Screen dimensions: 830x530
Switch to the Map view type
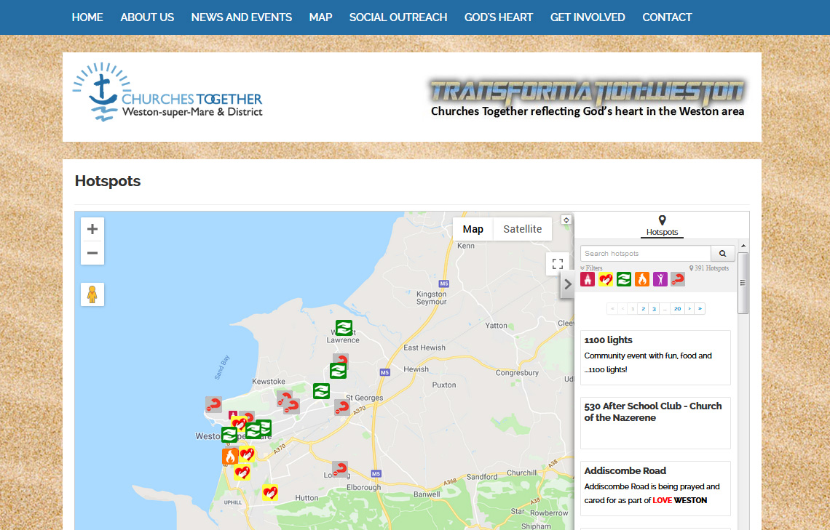(473, 229)
